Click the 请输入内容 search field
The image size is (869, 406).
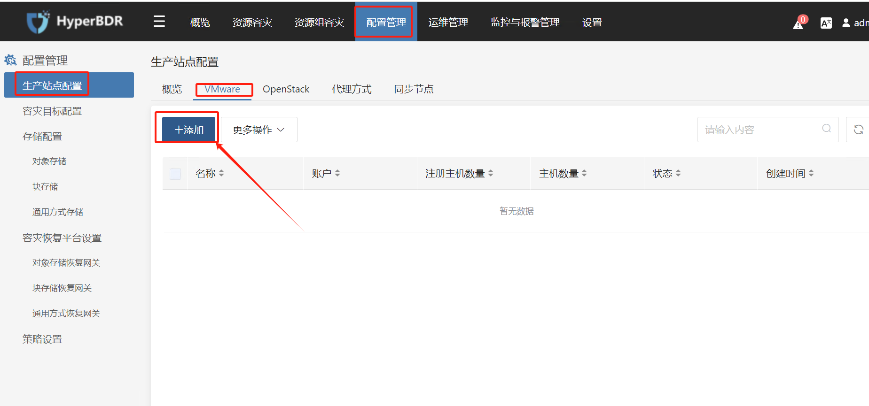tap(767, 130)
